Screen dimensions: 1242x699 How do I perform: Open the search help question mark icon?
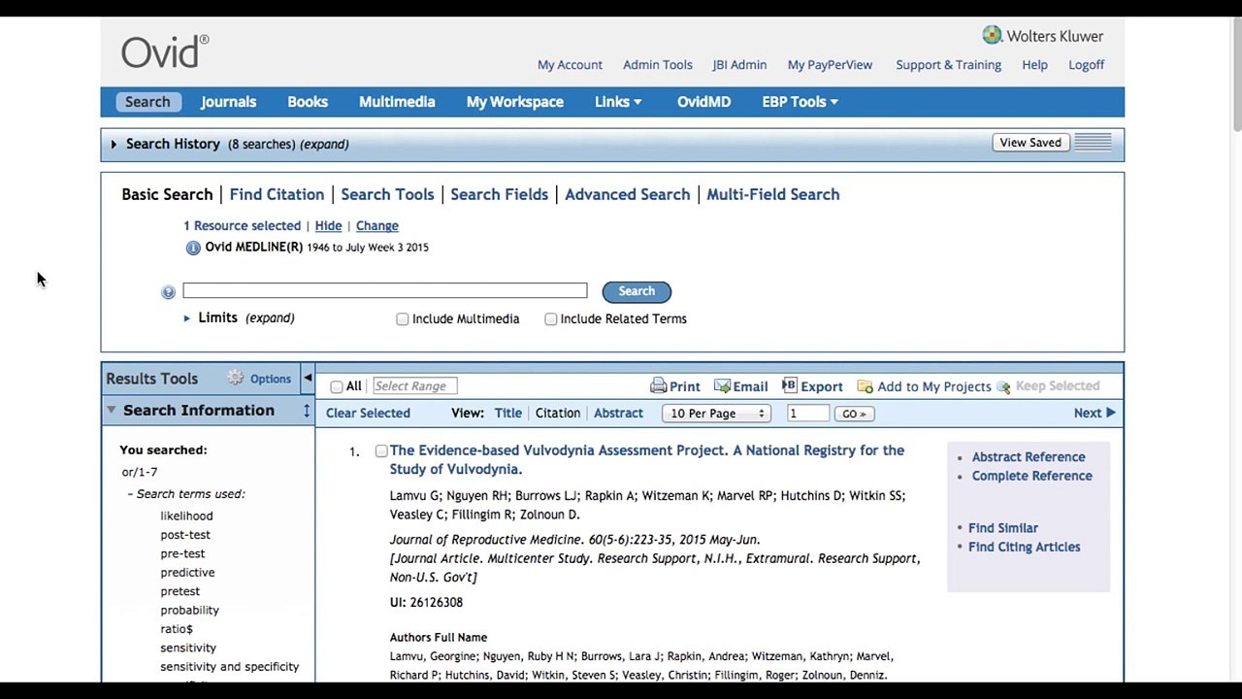coord(168,291)
